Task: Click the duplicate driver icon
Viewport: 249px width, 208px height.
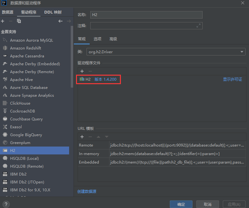Action: coord(19,21)
